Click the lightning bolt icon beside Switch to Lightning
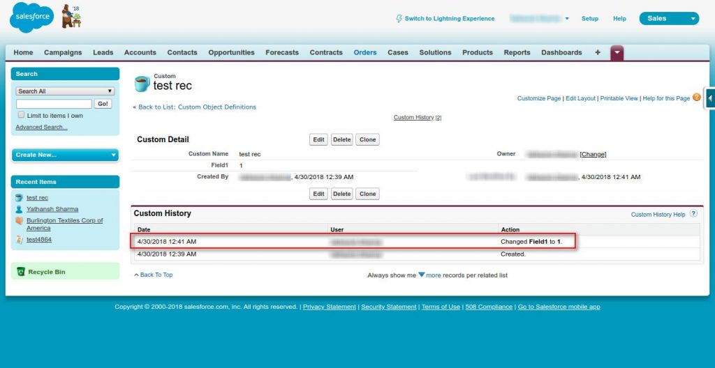The height and width of the screenshot is (368, 715). (x=399, y=19)
